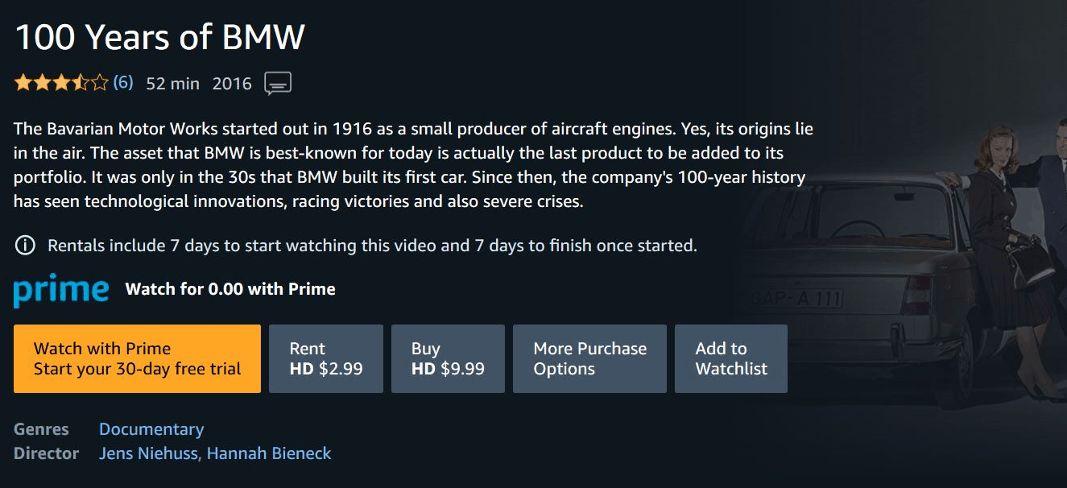
Task: Click the BMW synopsis paragraph
Action: 411,165
